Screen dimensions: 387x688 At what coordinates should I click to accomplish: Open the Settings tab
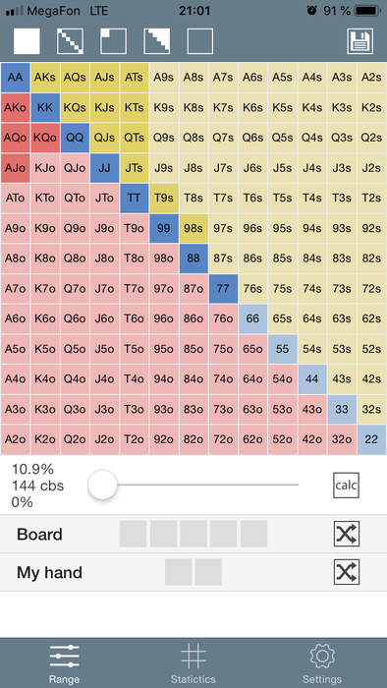322,663
